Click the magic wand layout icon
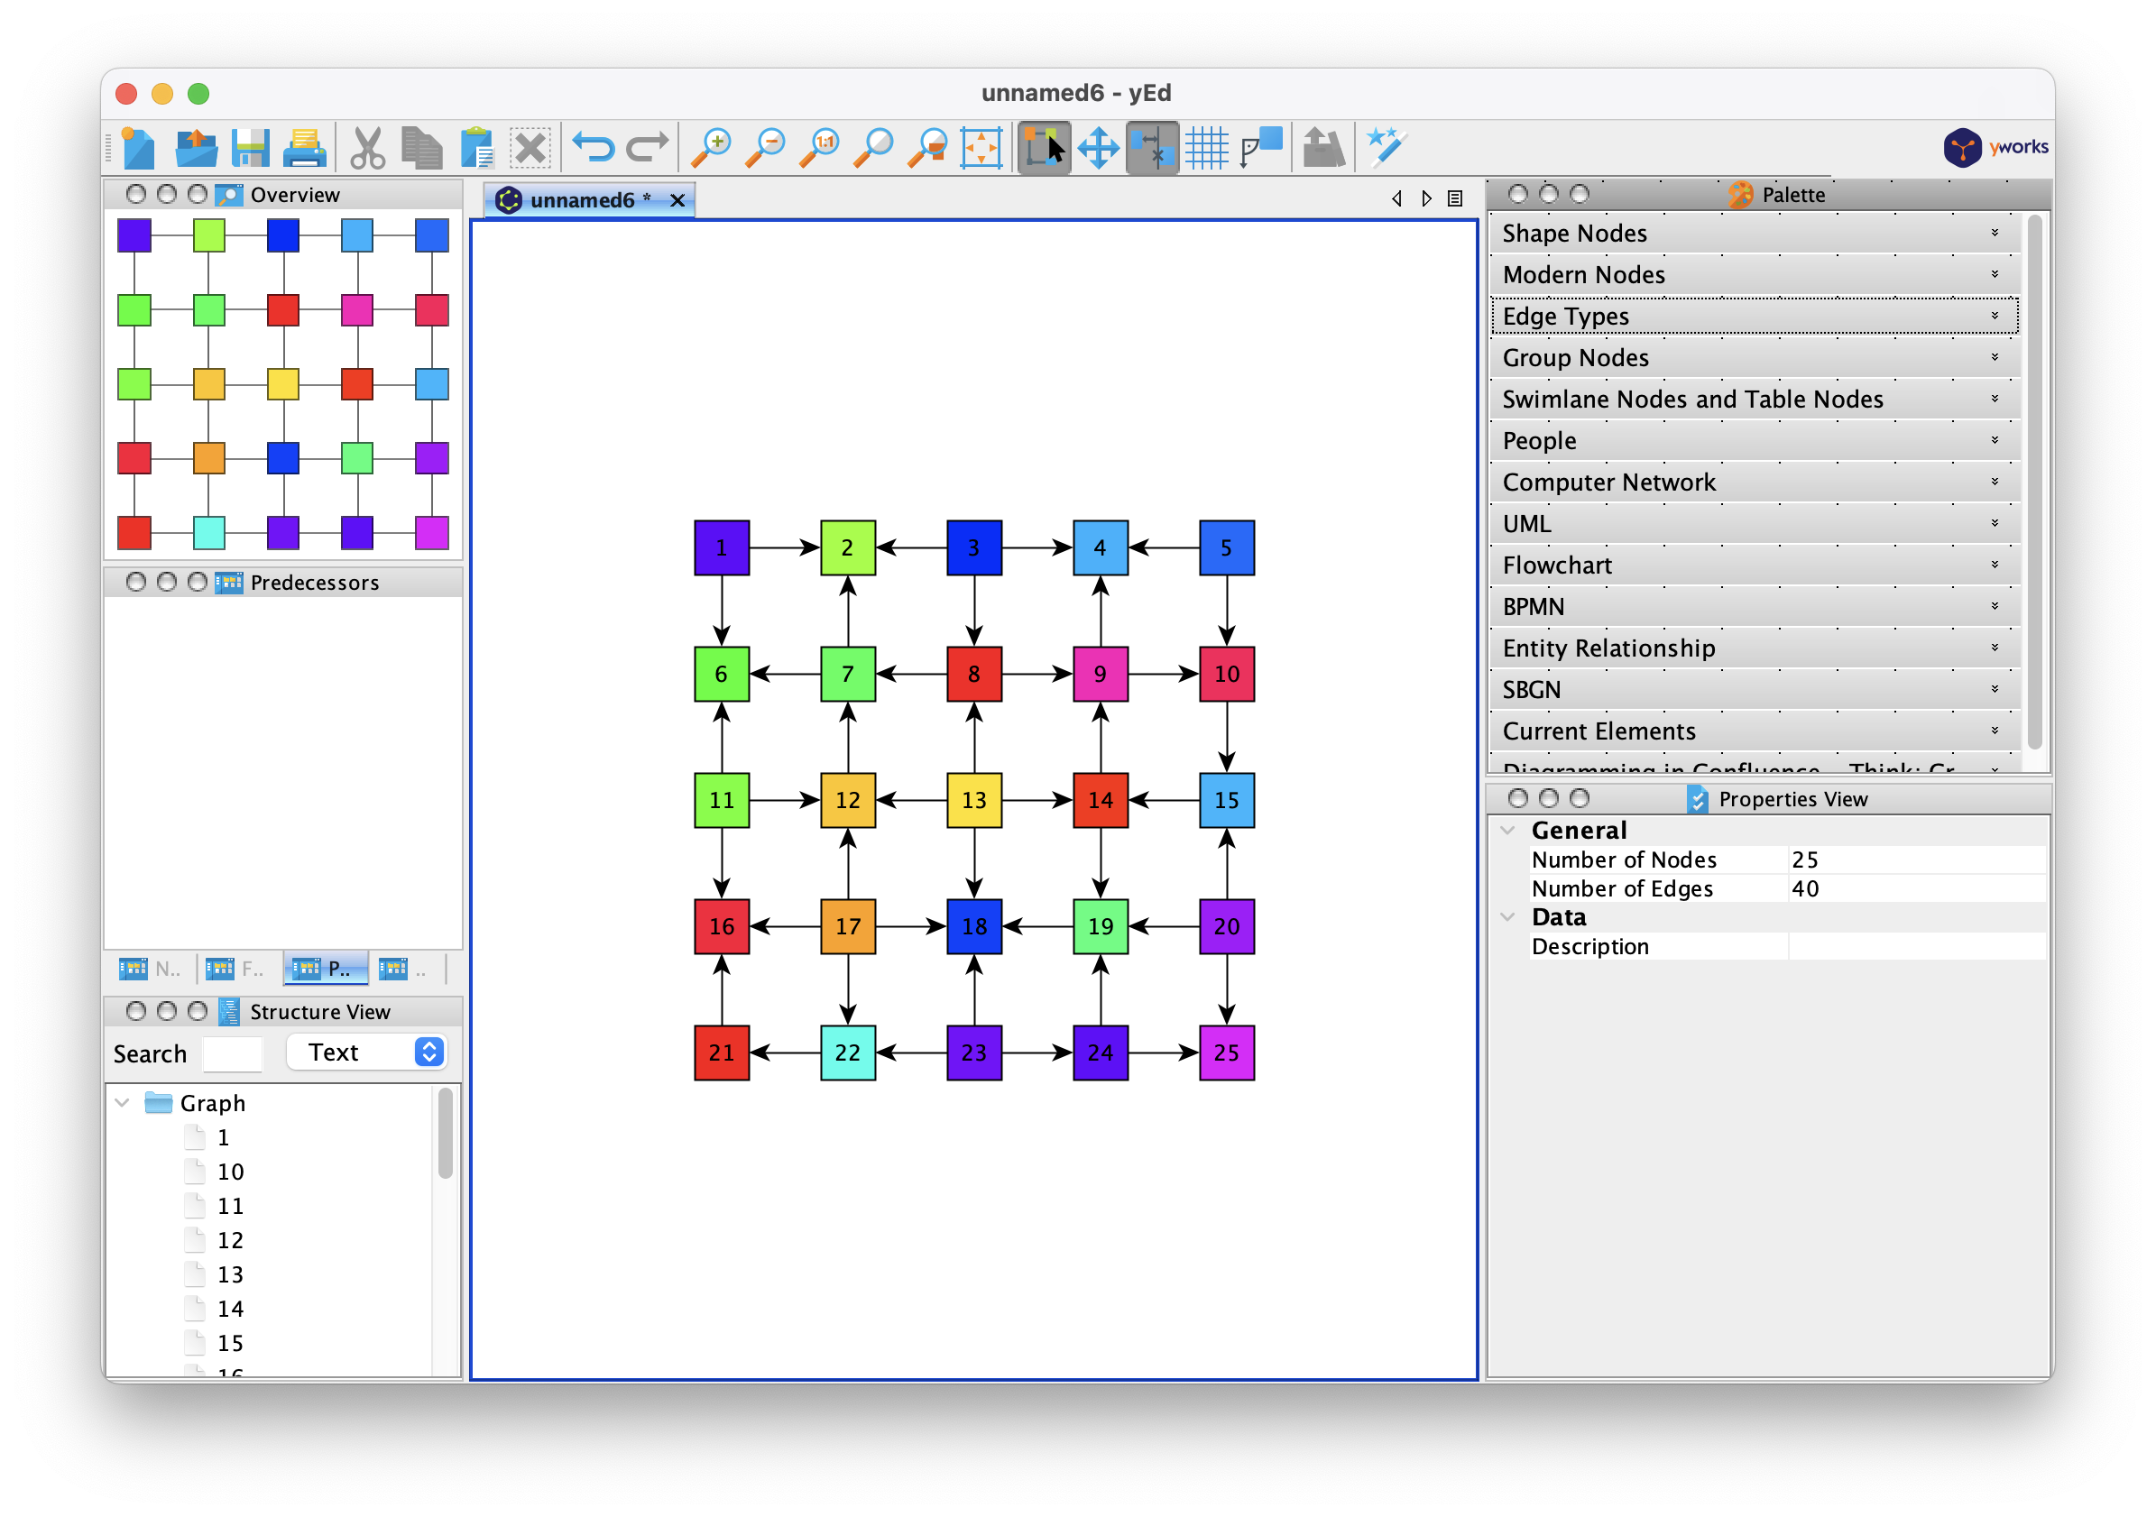Viewport: 2156px width, 1517px height. pos(1385,147)
